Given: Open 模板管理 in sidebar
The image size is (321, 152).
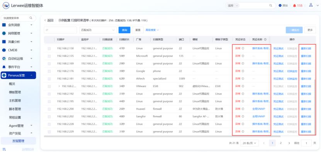Looking at the screenshot, I should click(15, 92).
